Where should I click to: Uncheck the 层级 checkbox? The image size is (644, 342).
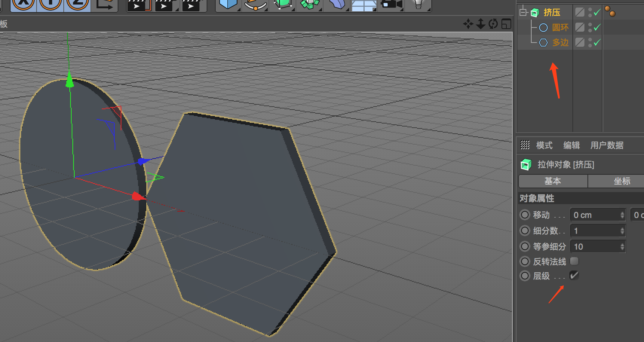[574, 275]
